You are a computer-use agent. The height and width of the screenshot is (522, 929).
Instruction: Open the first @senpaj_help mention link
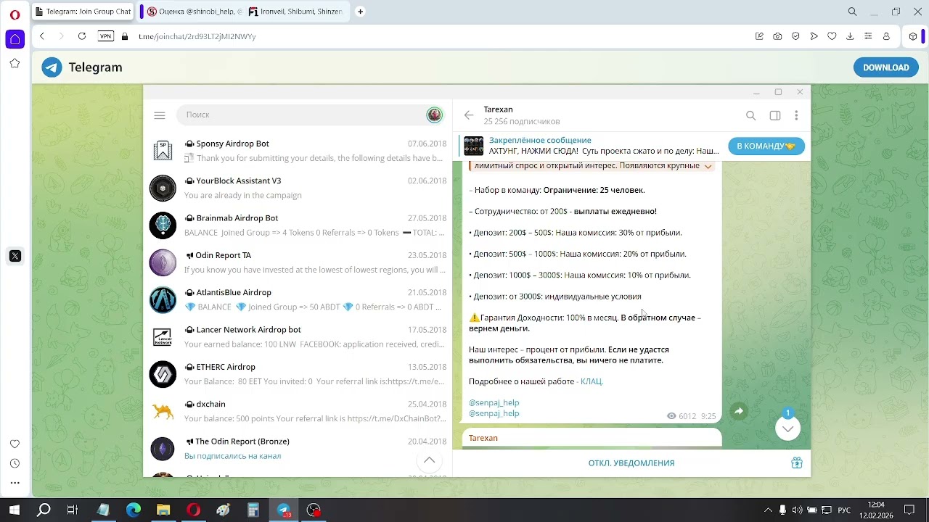494,402
